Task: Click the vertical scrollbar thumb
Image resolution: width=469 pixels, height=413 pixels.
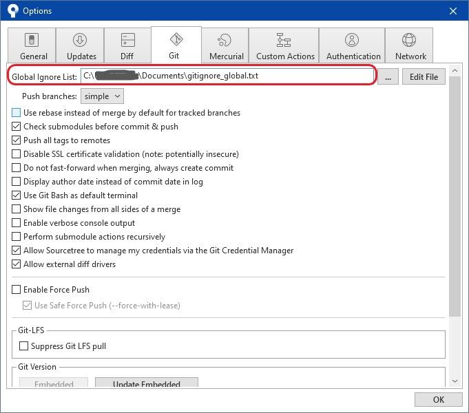Action: (455, 196)
